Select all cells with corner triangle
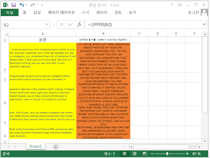 tap(6, 34)
